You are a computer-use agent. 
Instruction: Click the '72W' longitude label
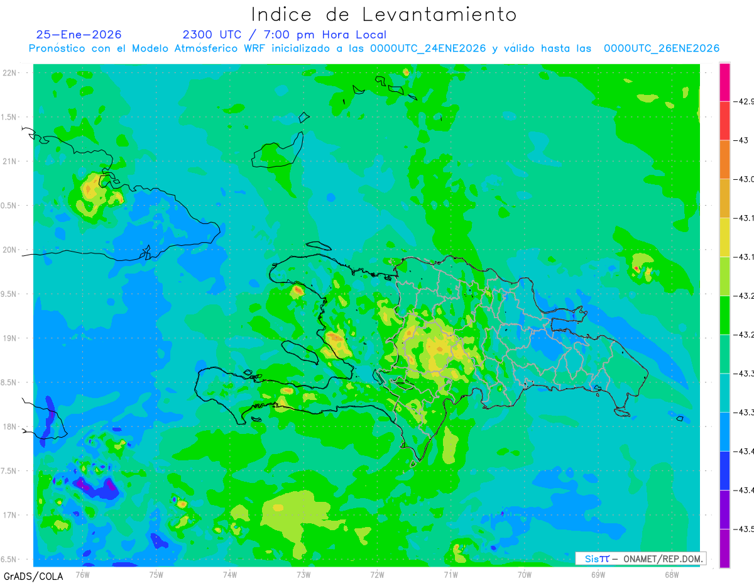[x=377, y=574]
